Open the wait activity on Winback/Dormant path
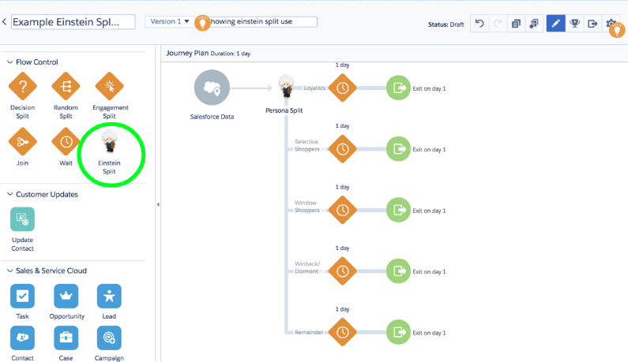This screenshot has width=628, height=362. (x=342, y=271)
